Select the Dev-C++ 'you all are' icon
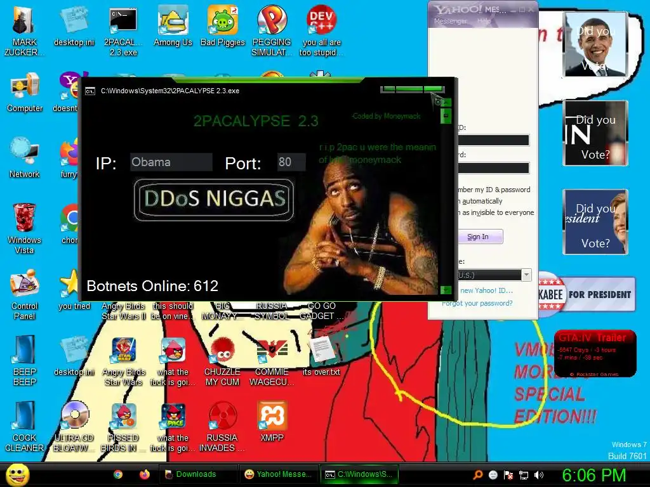The width and height of the screenshot is (650, 487). [x=321, y=30]
